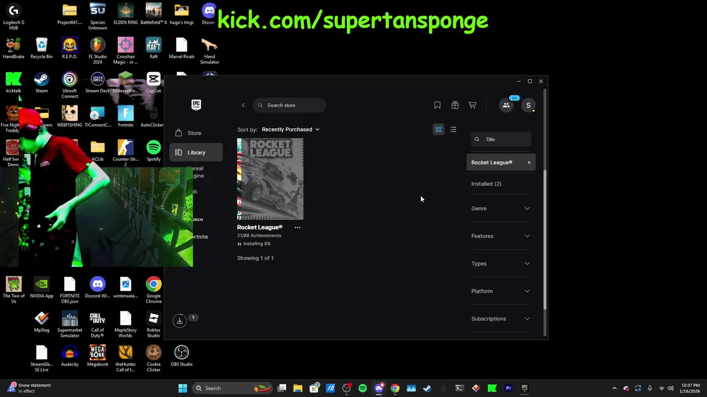Click the Title filter input field
This screenshot has width=707, height=397.
501,140
